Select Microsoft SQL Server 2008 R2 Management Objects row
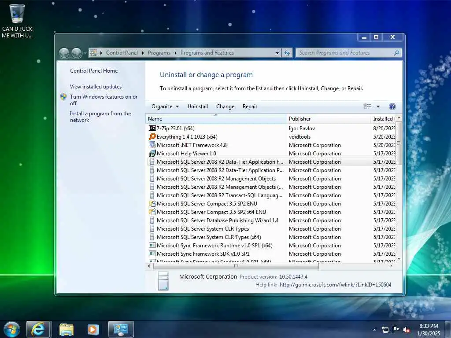 point(271,179)
